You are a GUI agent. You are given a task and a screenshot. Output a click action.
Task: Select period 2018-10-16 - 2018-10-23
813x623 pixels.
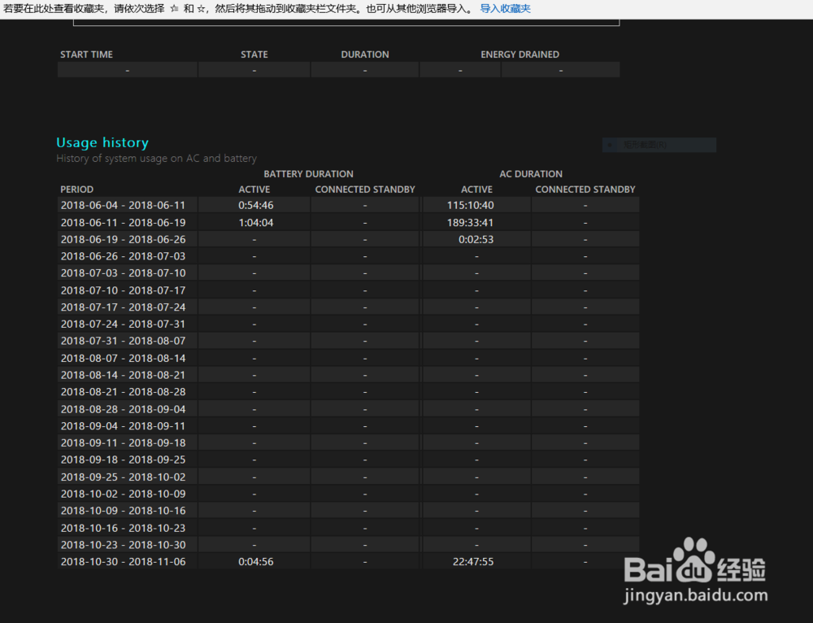click(123, 528)
